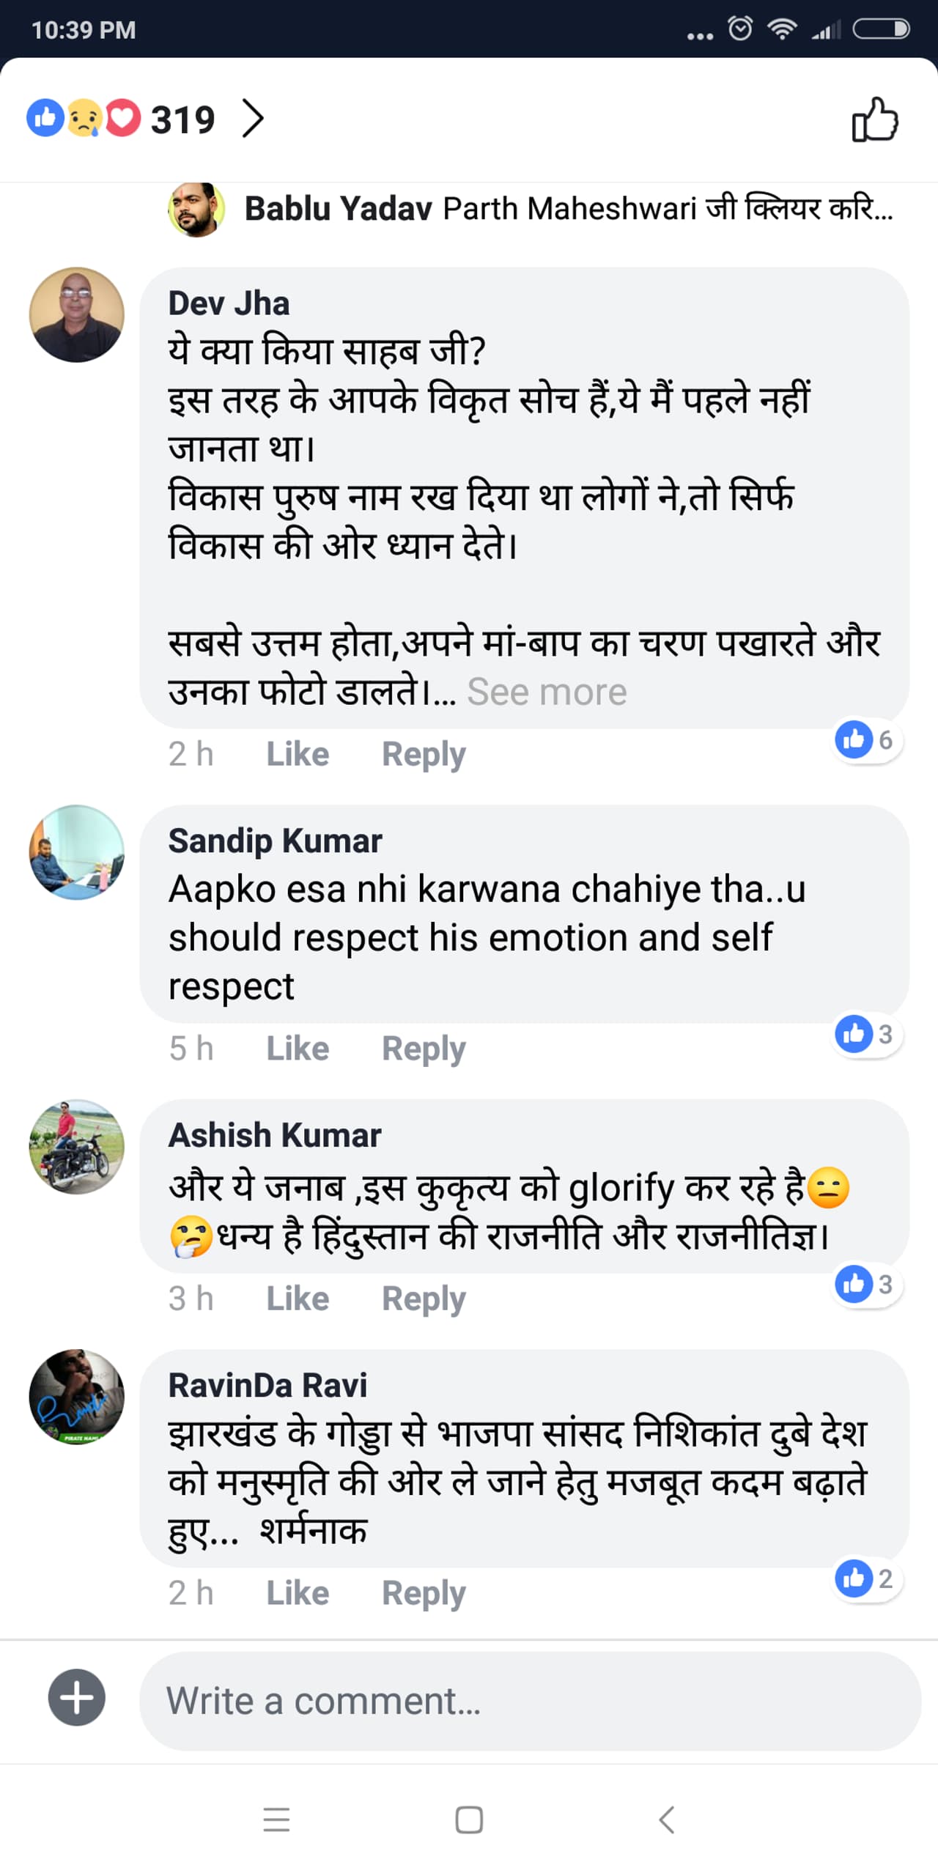Reply to Ashish Kumar's comment

424,1299
